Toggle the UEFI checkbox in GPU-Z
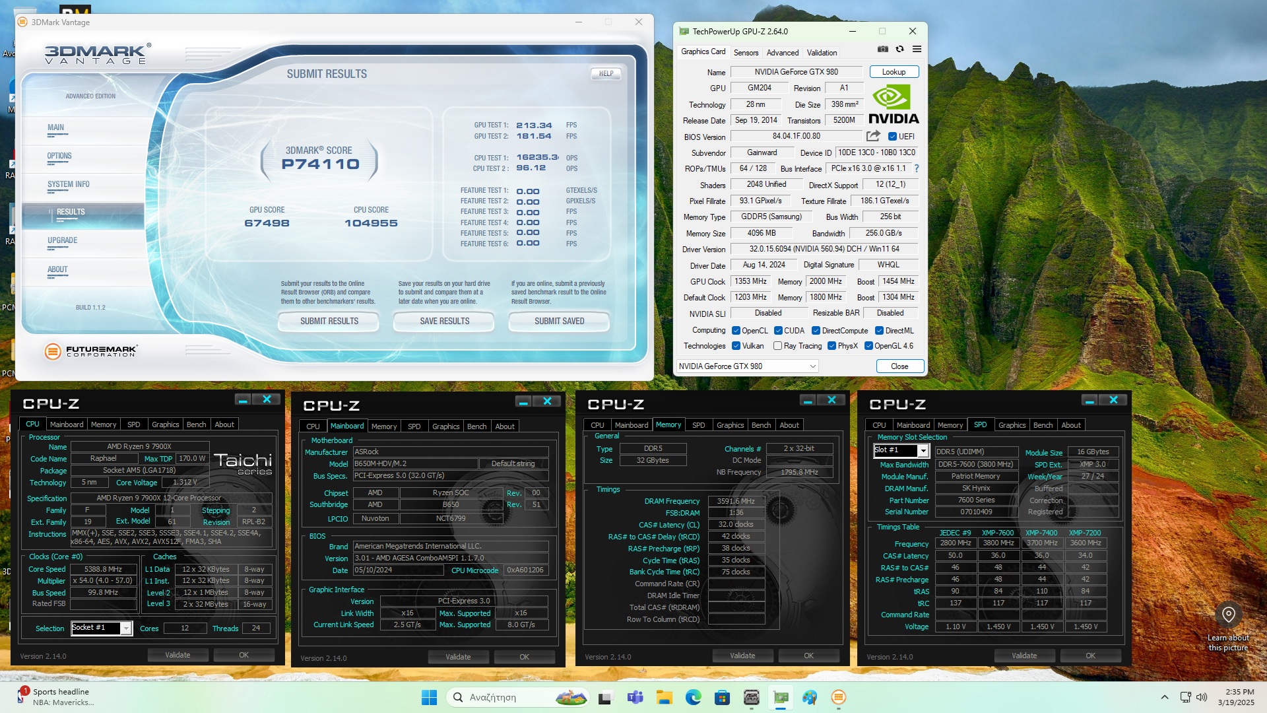The image size is (1267, 713). [x=892, y=137]
